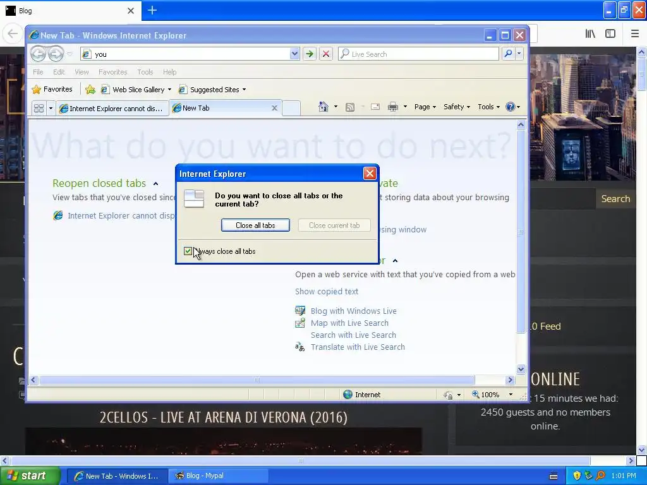Open Blog with Windows Live accelerator
The height and width of the screenshot is (485, 647).
346,311
